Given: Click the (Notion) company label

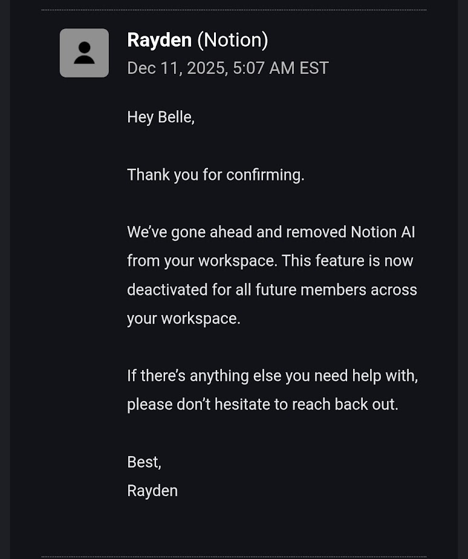Looking at the screenshot, I should pos(233,40).
